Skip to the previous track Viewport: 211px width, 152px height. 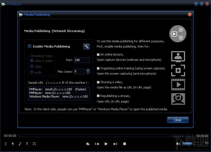[x=97, y=144]
